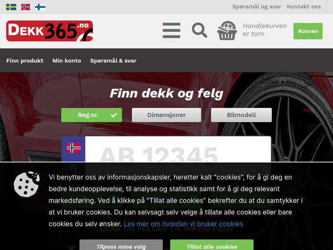Open Spørsmål & svar nav item
Viewport: 333px width, 250px height.
[113, 61]
